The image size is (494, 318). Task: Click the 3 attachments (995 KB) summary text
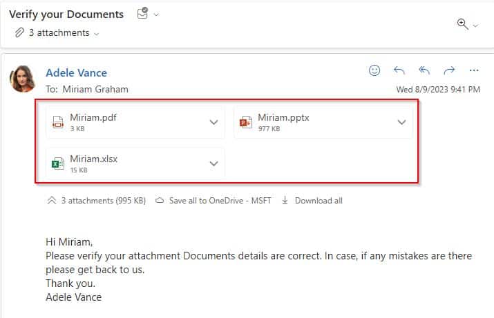coord(104,201)
